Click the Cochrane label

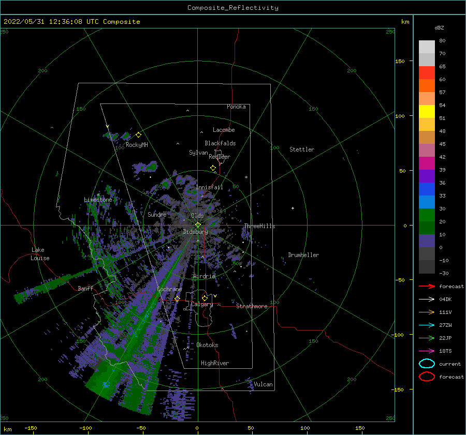click(169, 289)
